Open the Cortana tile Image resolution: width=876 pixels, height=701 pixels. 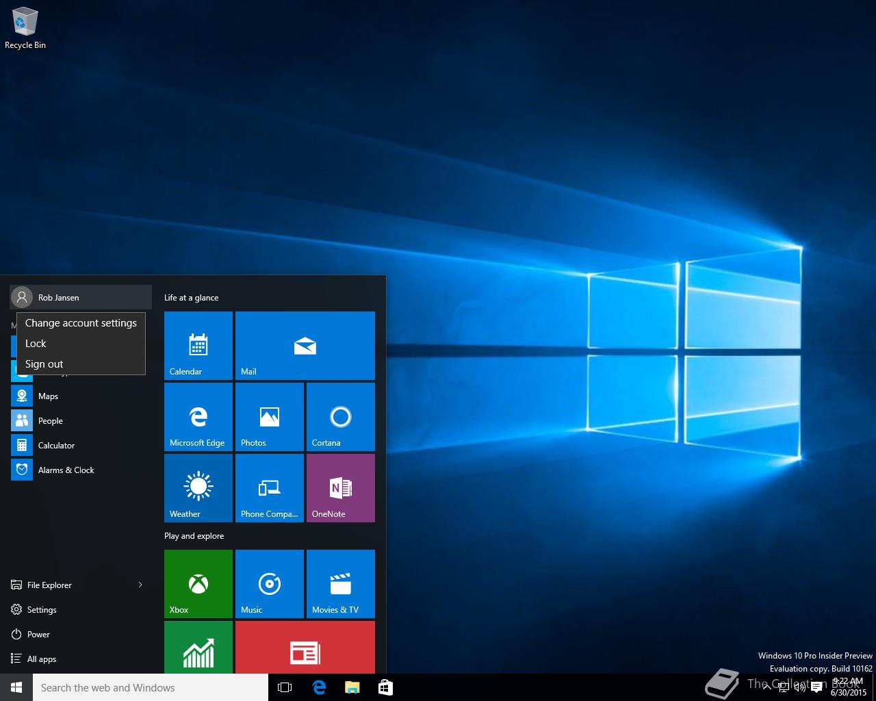341,417
